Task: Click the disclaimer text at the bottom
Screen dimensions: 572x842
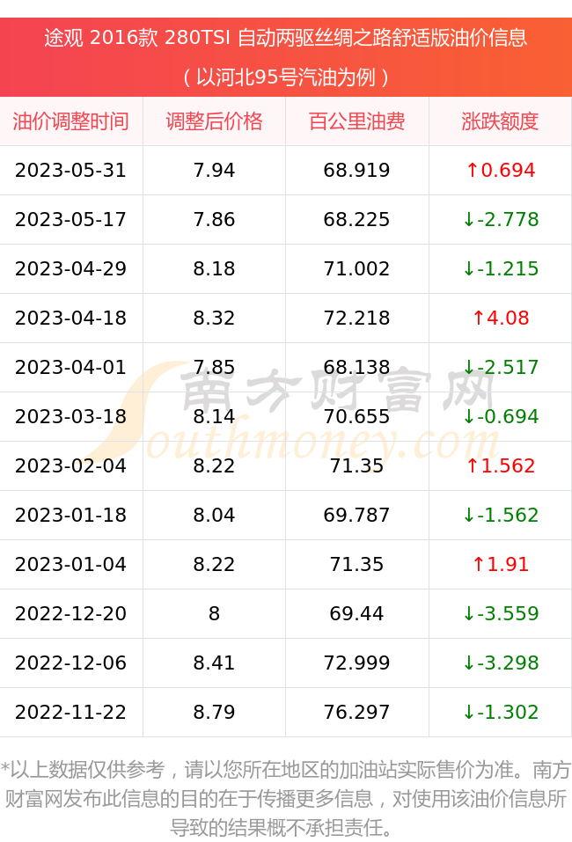Action: click(x=286, y=799)
